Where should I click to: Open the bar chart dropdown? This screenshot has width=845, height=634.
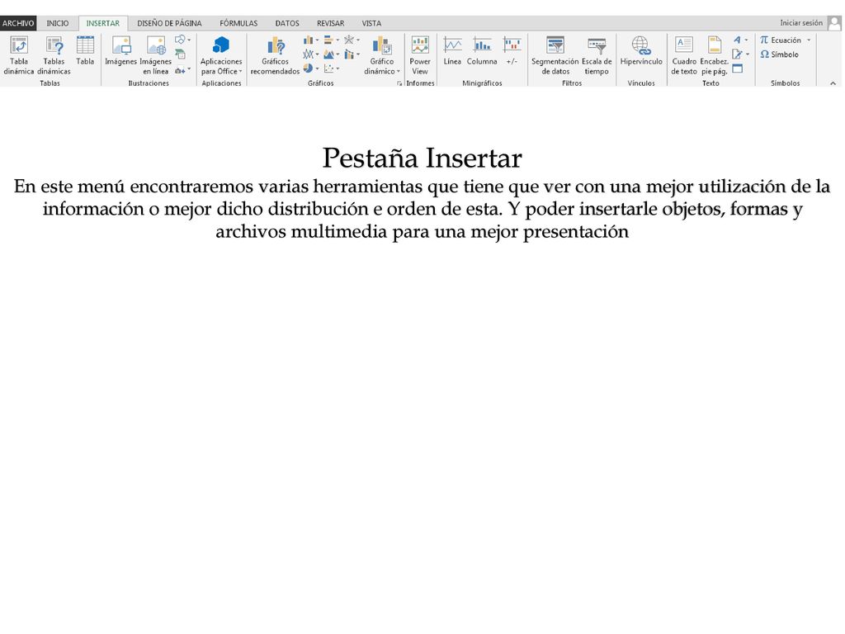coord(331,40)
